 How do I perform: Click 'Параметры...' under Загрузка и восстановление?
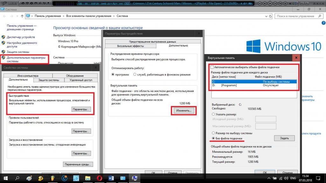81,153
